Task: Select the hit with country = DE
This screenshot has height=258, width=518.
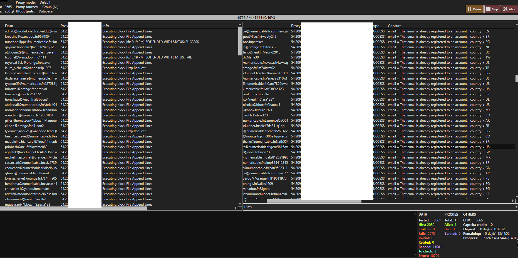Action: (x=379, y=99)
